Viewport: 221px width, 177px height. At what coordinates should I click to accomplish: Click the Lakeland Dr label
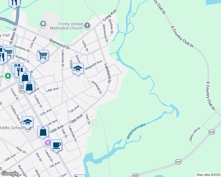click(108, 73)
